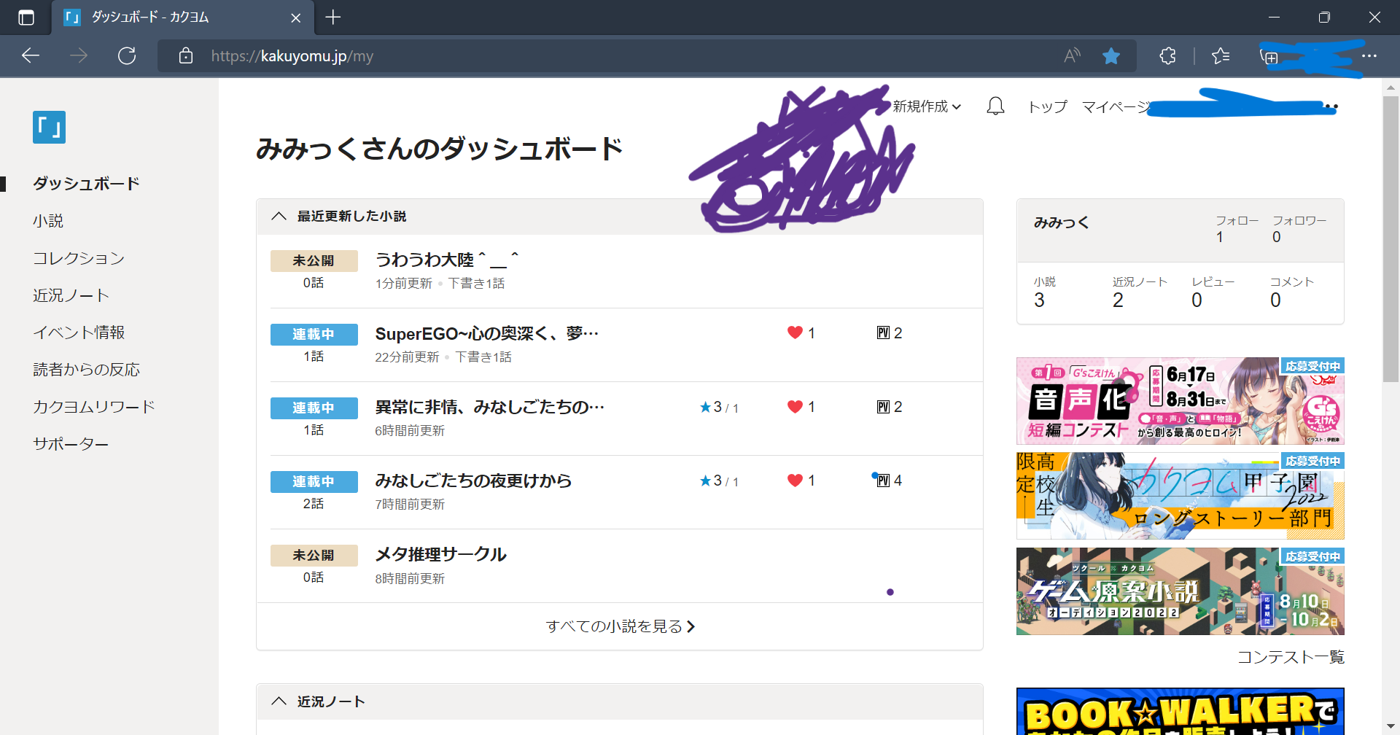Click the コンテスト一覧 link
1400x735 pixels.
[1290, 657]
